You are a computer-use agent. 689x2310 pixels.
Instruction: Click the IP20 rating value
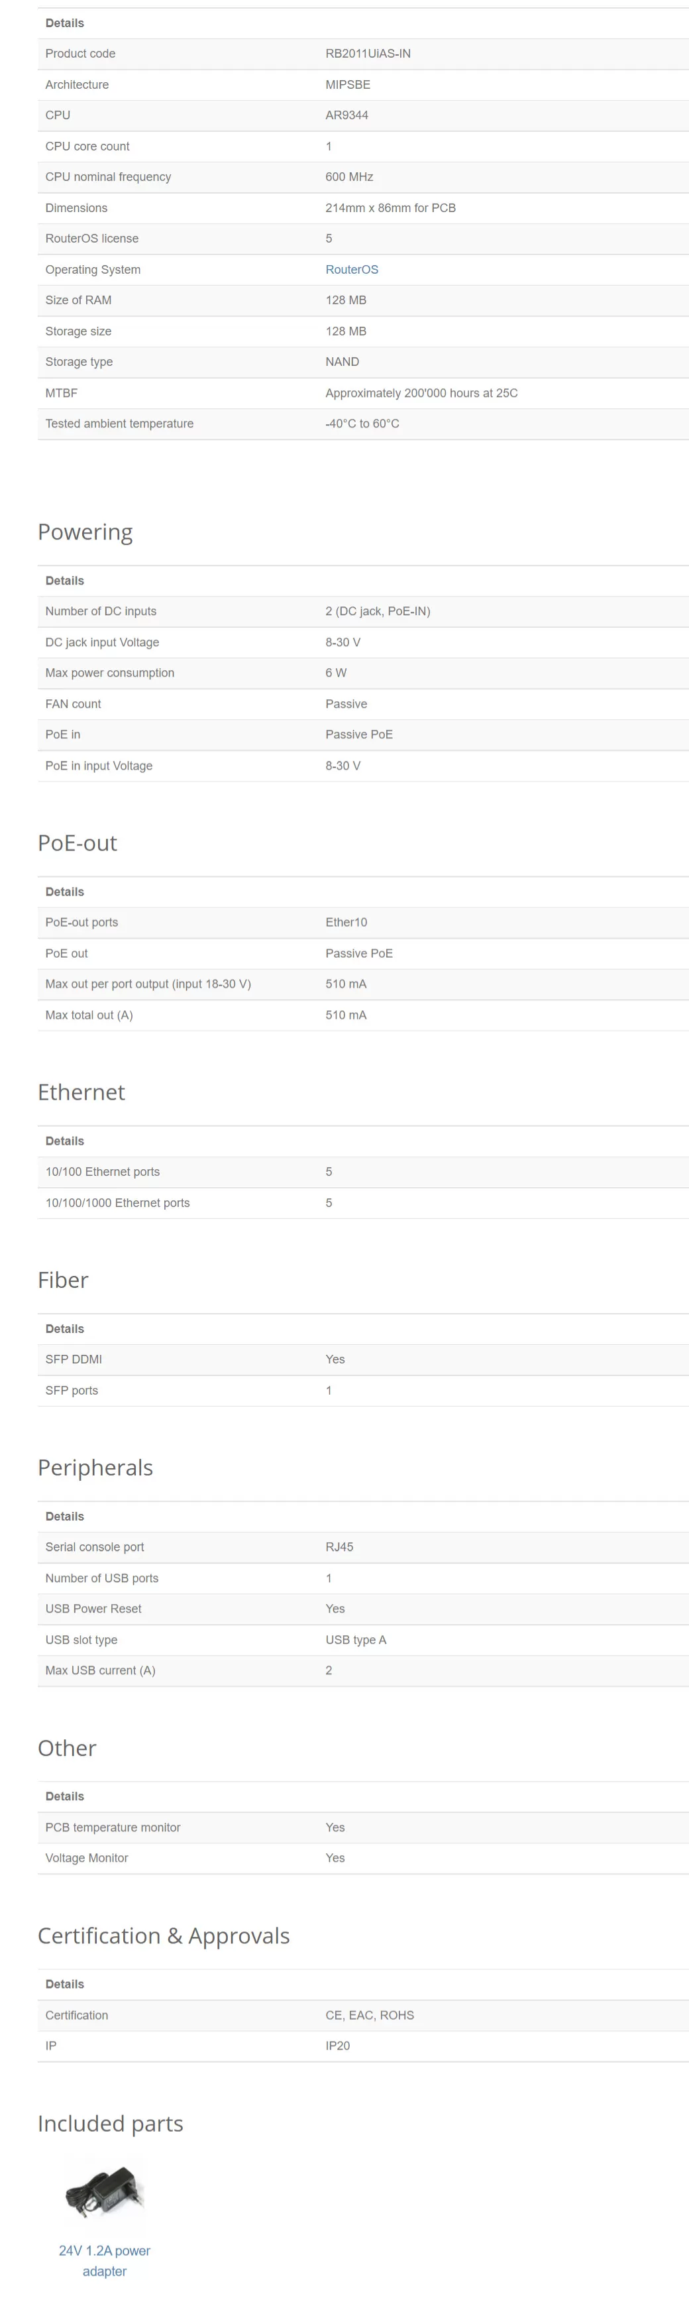[x=337, y=2046]
